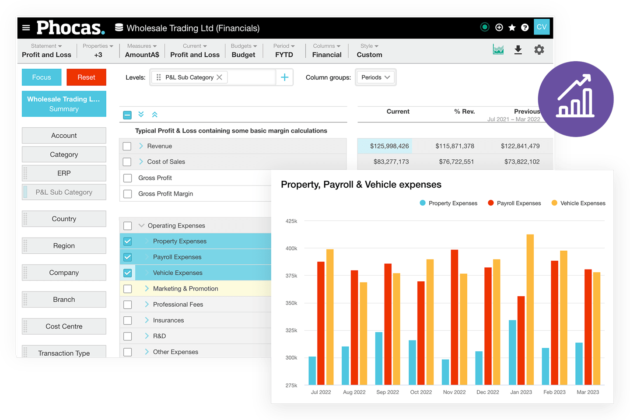Image resolution: width=630 pixels, height=420 pixels.
Task: Open the hamburger navigation menu
Action: (x=26, y=27)
